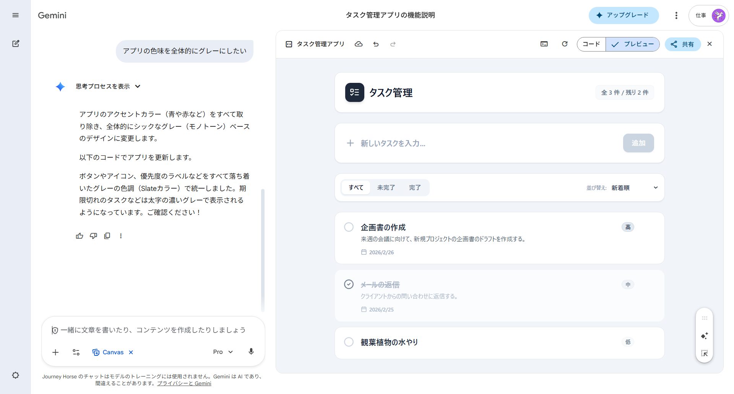Start a new chat with the compose icon
Image resolution: width=734 pixels, height=394 pixels.
[16, 44]
